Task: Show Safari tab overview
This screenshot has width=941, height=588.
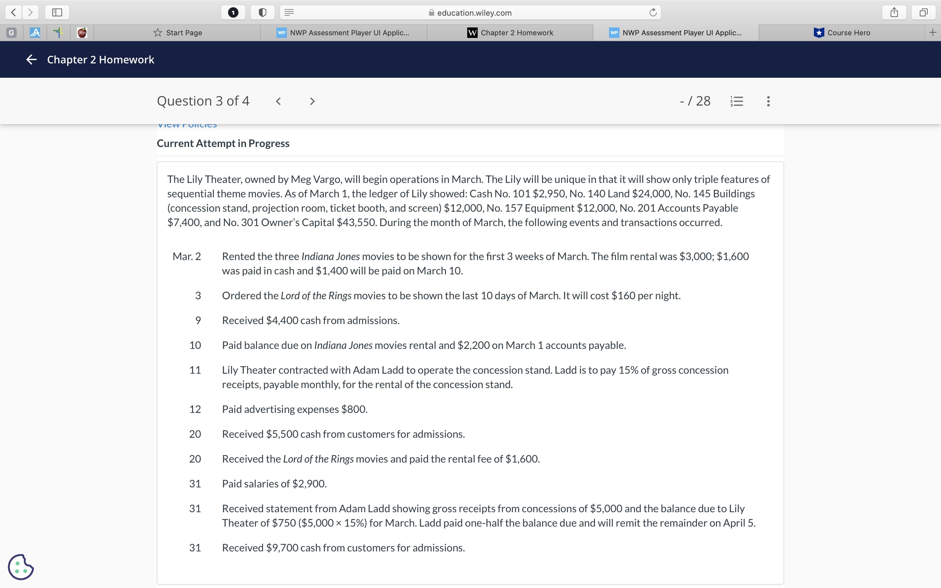Action: tap(923, 12)
